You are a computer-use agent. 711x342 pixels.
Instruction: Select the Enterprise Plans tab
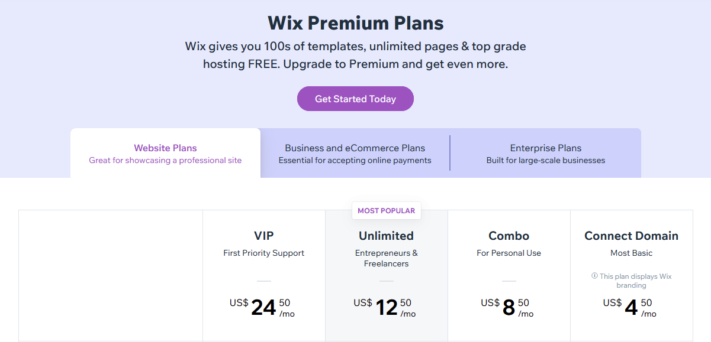(546, 153)
